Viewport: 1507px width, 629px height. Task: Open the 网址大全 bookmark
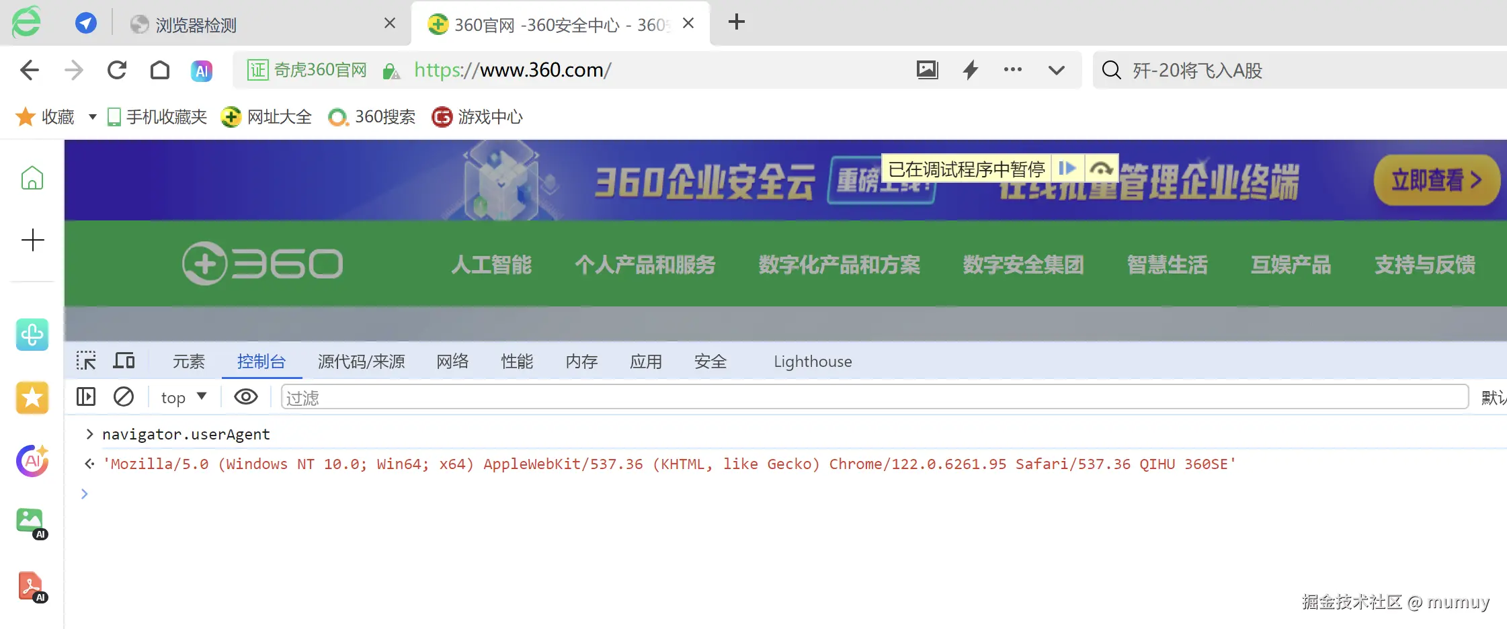pyautogui.click(x=267, y=117)
